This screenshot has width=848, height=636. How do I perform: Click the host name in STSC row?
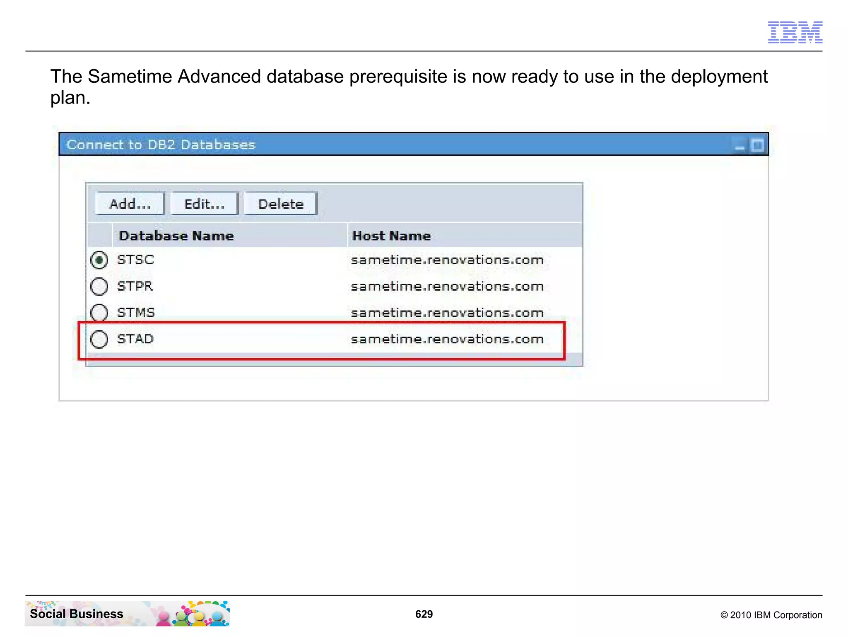447,260
